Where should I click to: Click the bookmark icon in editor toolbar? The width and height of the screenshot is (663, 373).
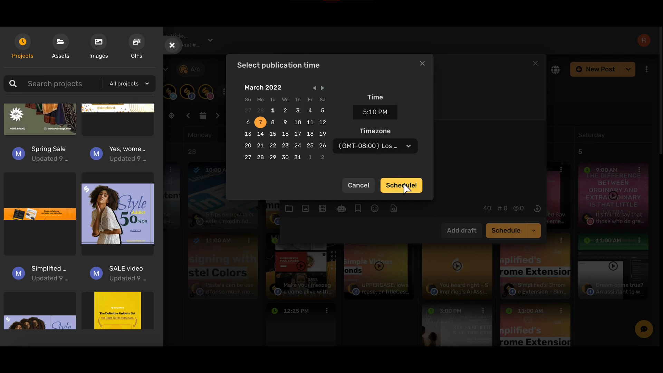coord(358,208)
